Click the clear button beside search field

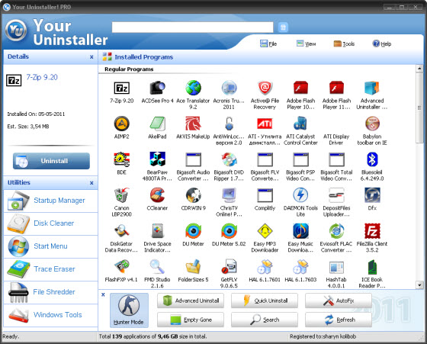point(283,27)
